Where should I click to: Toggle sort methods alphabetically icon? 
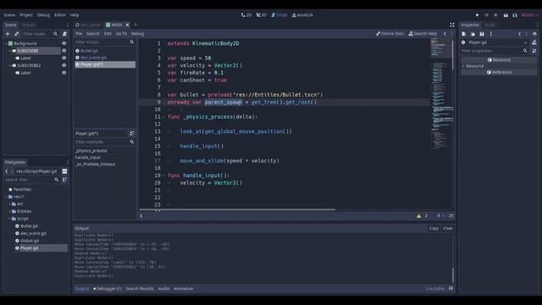pyautogui.click(x=132, y=134)
